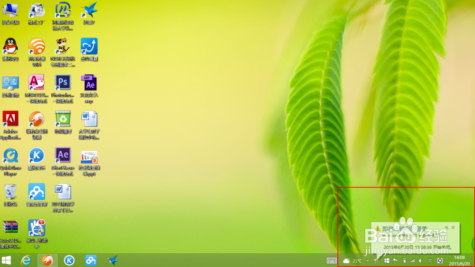Launch the 金山毒霸 antivirus icon
This screenshot has width=475, height=267.
(89, 49)
